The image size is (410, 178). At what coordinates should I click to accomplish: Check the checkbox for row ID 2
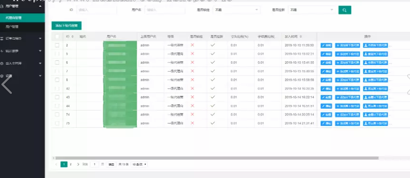point(57,45)
